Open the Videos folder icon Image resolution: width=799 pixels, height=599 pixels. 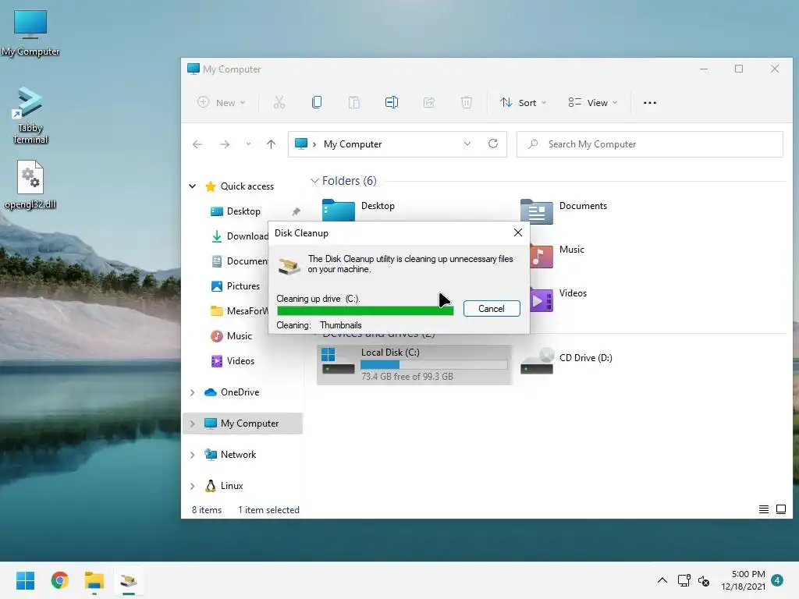pyautogui.click(x=542, y=299)
